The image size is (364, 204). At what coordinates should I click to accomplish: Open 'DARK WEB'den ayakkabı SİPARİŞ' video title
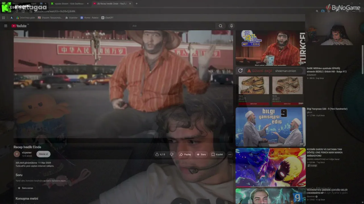tap(327, 70)
